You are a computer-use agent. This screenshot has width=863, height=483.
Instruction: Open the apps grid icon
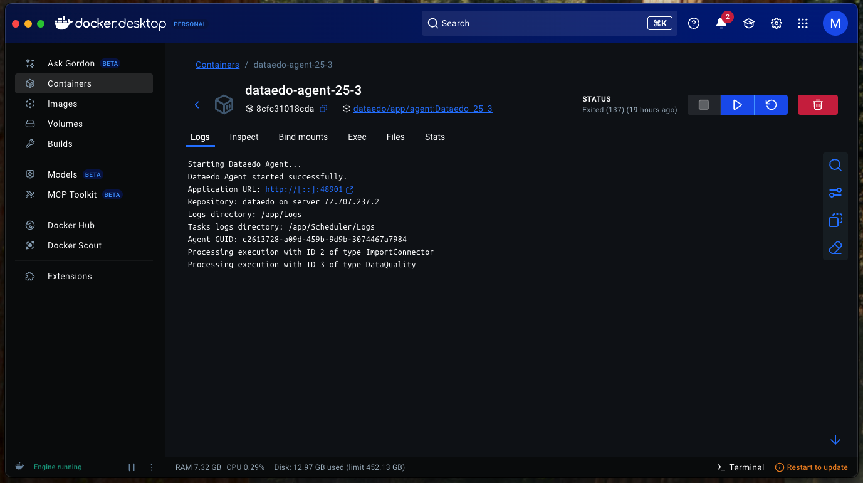(803, 23)
